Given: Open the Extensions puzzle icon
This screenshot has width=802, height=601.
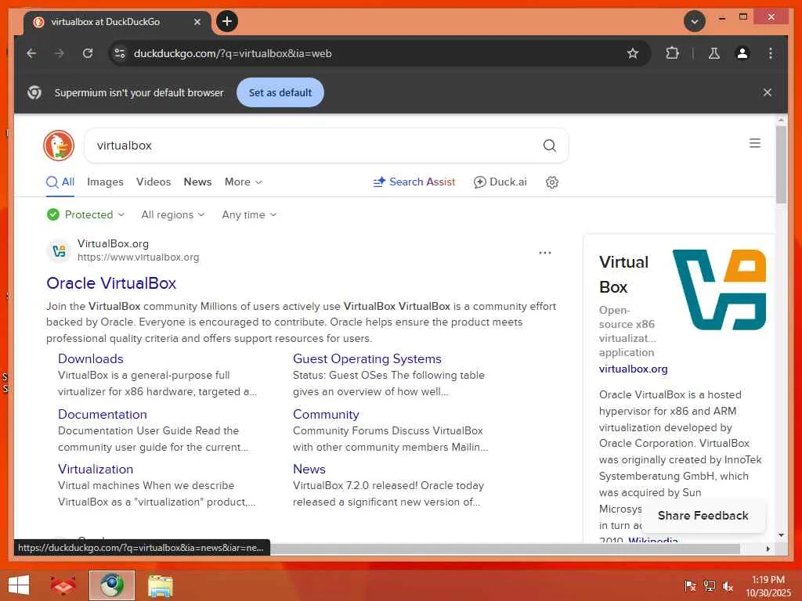Looking at the screenshot, I should coord(672,53).
